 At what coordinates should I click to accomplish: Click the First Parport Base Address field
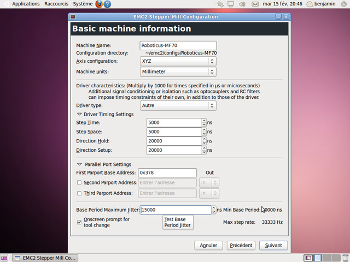click(167, 172)
